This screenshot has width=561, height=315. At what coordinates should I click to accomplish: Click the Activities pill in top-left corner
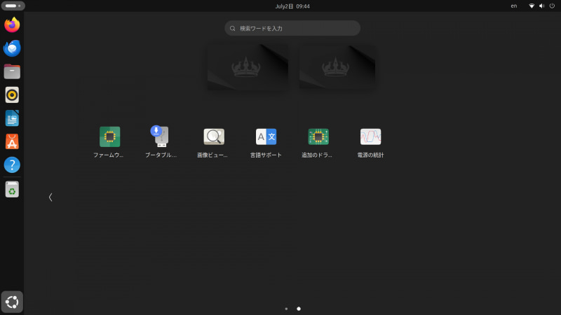pos(13,6)
